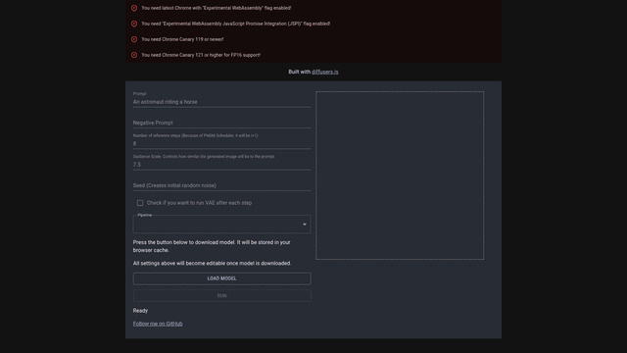This screenshot has width=627, height=353.
Task: Open the Follow me on GitHub link
Action: click(x=158, y=324)
